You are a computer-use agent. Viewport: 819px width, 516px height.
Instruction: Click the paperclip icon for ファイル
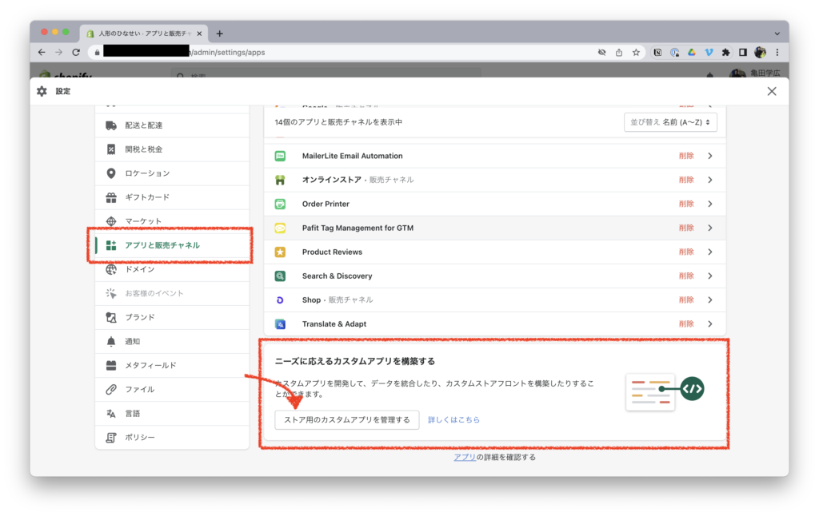pyautogui.click(x=111, y=389)
